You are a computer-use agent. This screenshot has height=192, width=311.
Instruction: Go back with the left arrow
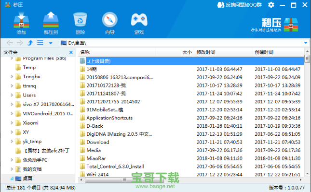point(10,43)
